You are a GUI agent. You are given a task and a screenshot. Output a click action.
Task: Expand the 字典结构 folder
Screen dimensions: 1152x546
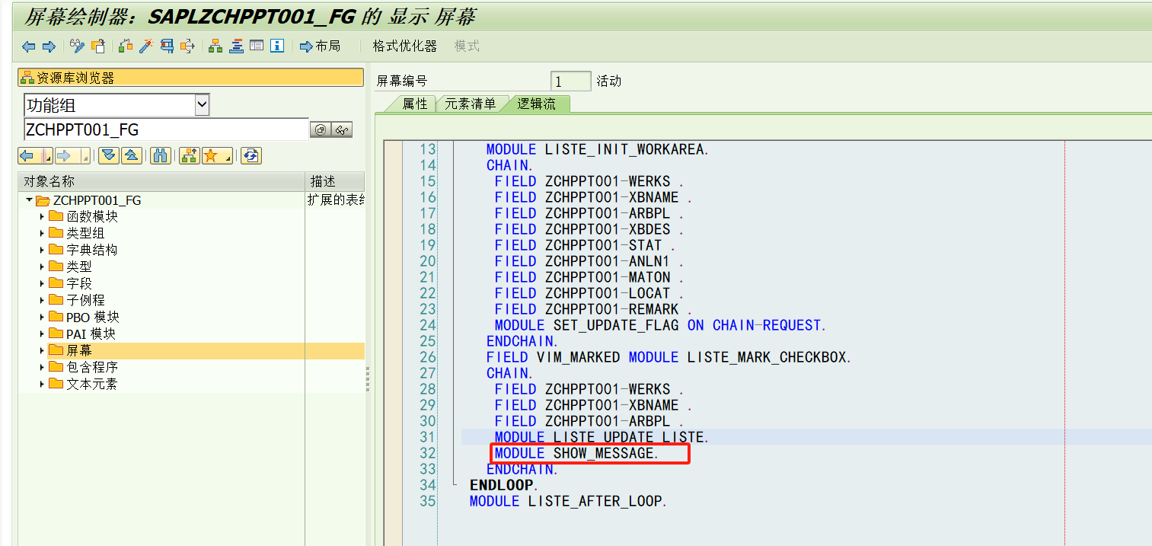click(42, 251)
